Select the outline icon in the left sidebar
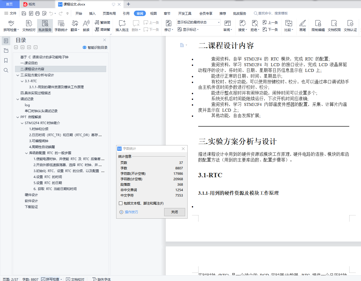The width and height of the screenshot is (361, 281). (x=6, y=41)
